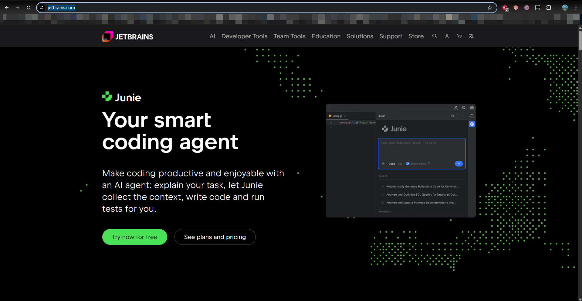Click the Junie logo above the headline
582x301 pixels.
122,97
